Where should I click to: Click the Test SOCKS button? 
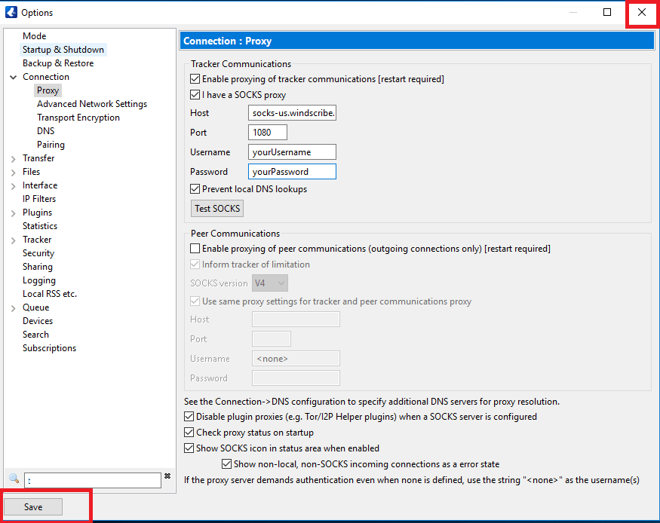pos(217,209)
